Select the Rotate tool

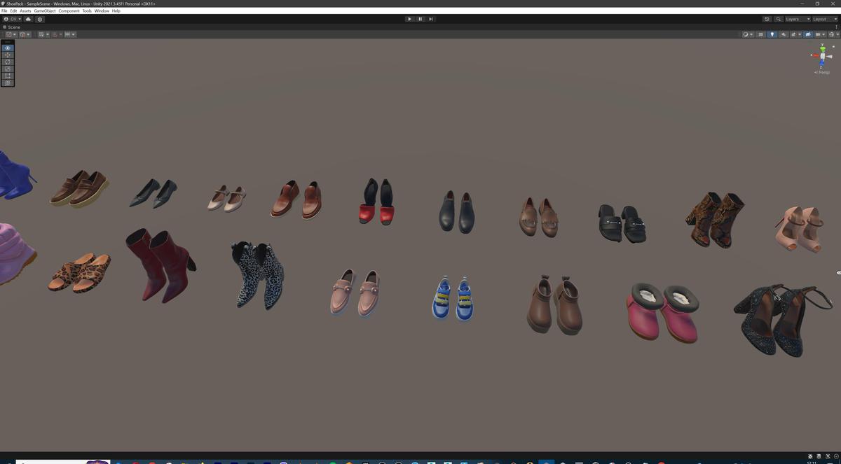pyautogui.click(x=7, y=62)
